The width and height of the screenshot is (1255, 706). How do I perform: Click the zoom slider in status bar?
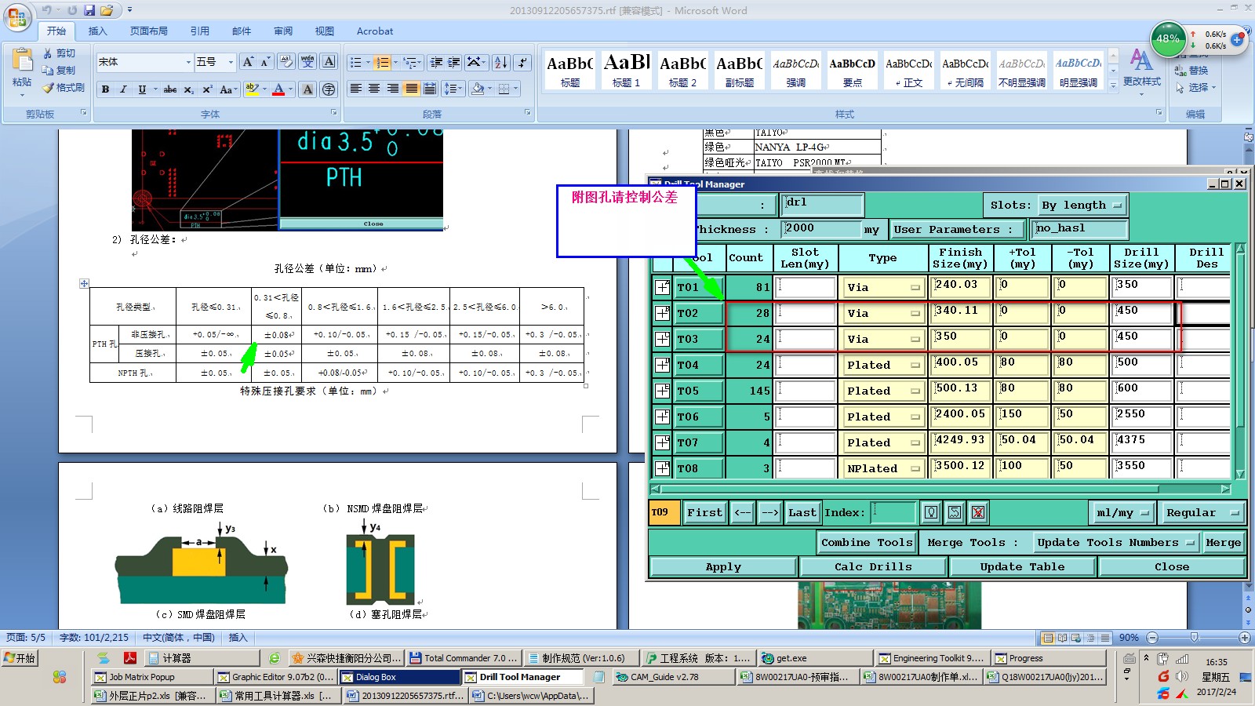1194,638
